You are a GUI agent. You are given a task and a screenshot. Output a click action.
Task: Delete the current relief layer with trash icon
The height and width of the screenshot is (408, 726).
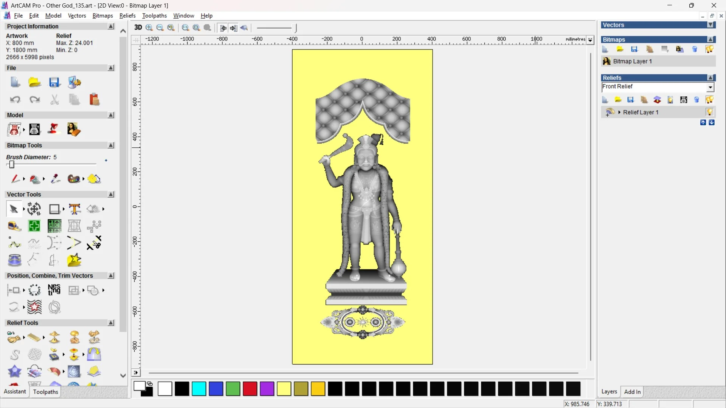[x=696, y=99]
